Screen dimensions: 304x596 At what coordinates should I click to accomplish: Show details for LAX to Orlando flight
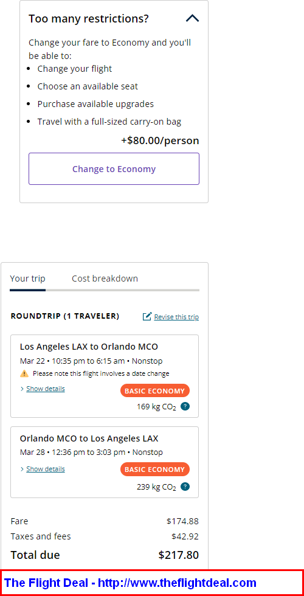click(46, 389)
